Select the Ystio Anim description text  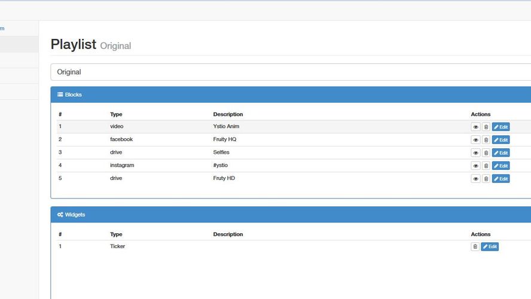click(x=226, y=126)
